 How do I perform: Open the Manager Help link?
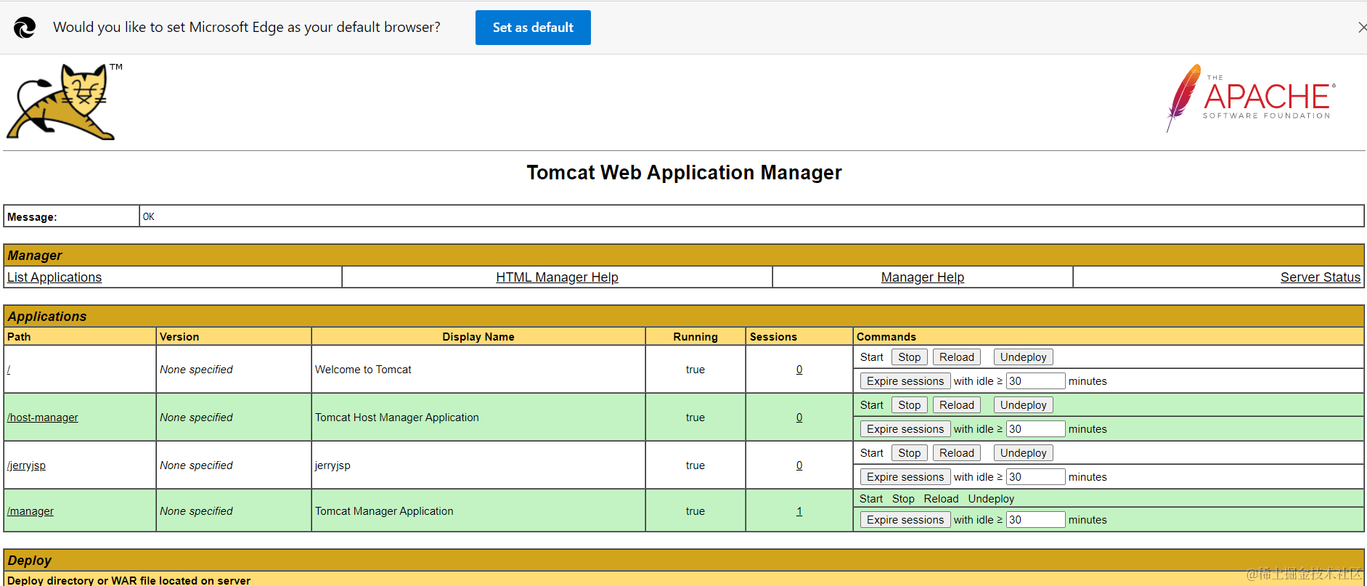(x=922, y=277)
